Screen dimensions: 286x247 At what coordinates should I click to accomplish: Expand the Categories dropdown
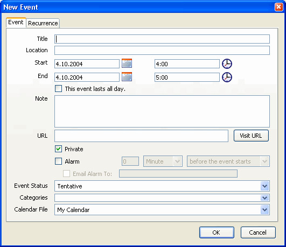coord(264,198)
